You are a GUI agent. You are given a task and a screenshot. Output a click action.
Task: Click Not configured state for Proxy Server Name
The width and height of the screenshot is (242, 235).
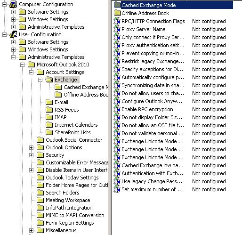click(x=209, y=29)
